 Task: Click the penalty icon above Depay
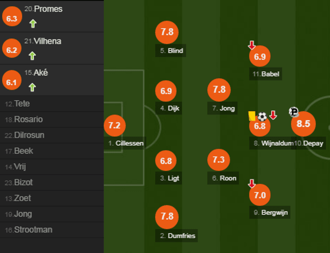[294, 112]
